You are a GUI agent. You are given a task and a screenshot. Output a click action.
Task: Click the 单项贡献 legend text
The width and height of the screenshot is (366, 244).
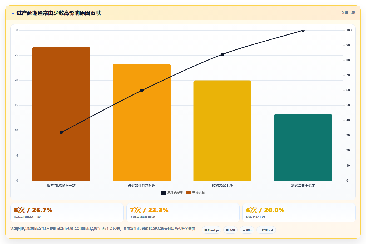click(x=199, y=193)
